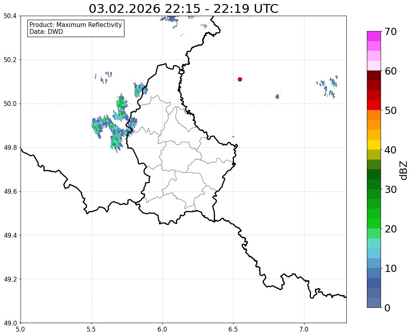Screen dimensions: 412x336
Task: Click the longitude 7.0 axis label
Action: [304, 329]
